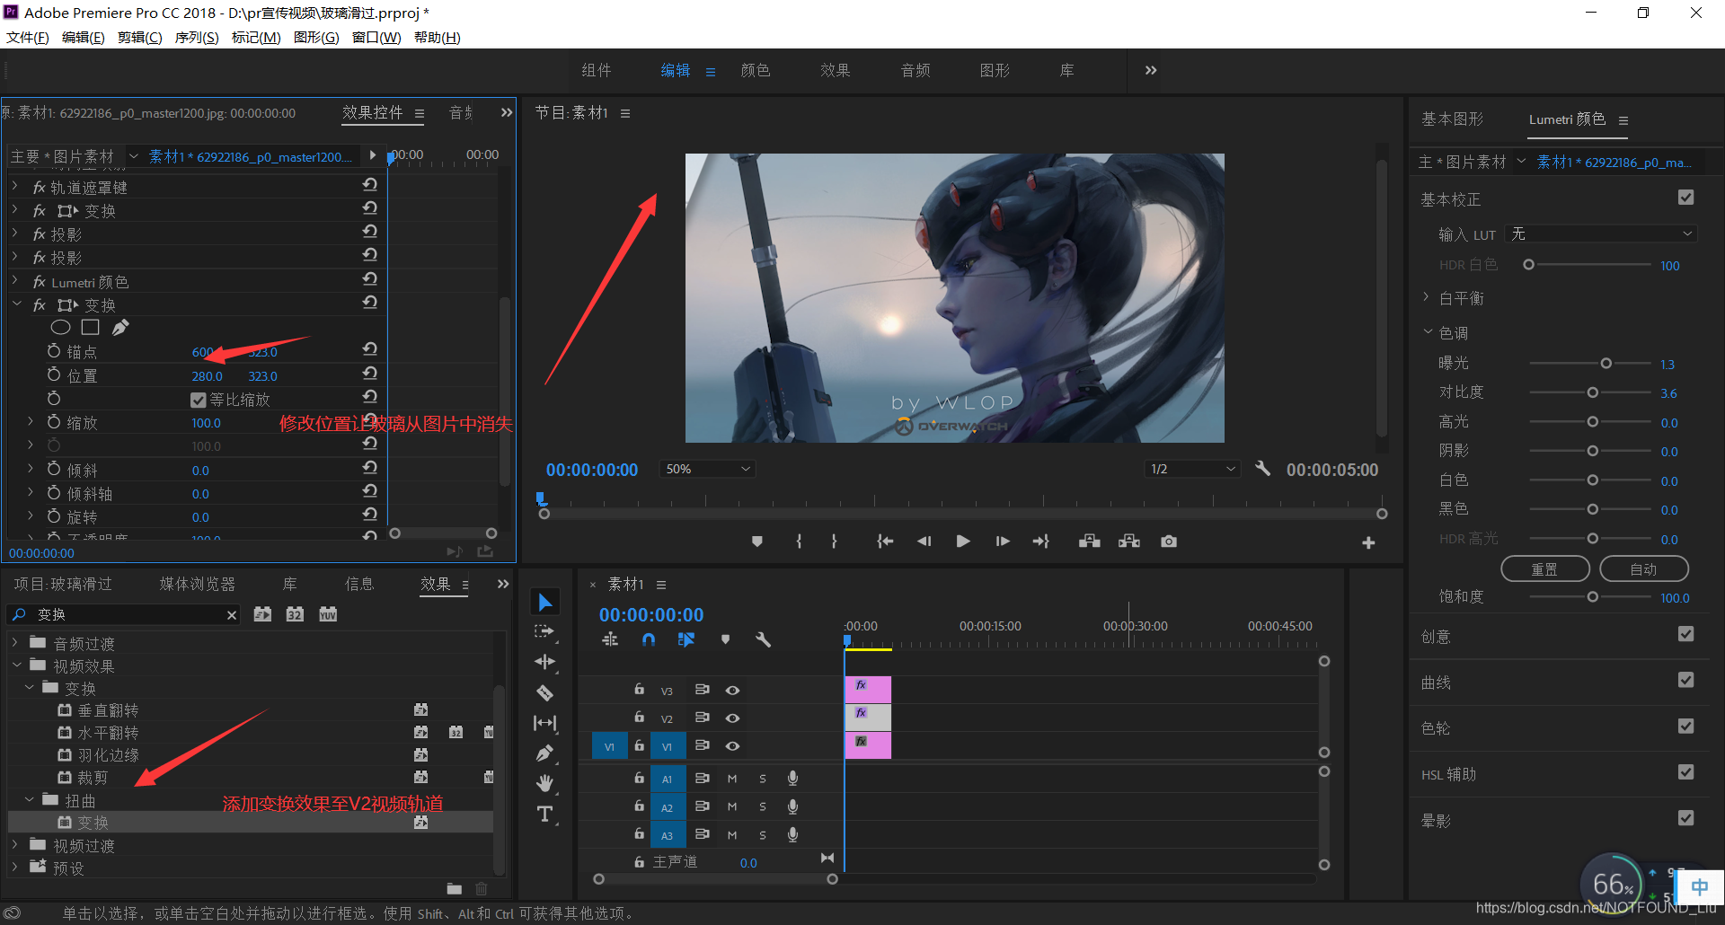Reset the 锚点 parameter
Screen dimensions: 1725x925
369,348
